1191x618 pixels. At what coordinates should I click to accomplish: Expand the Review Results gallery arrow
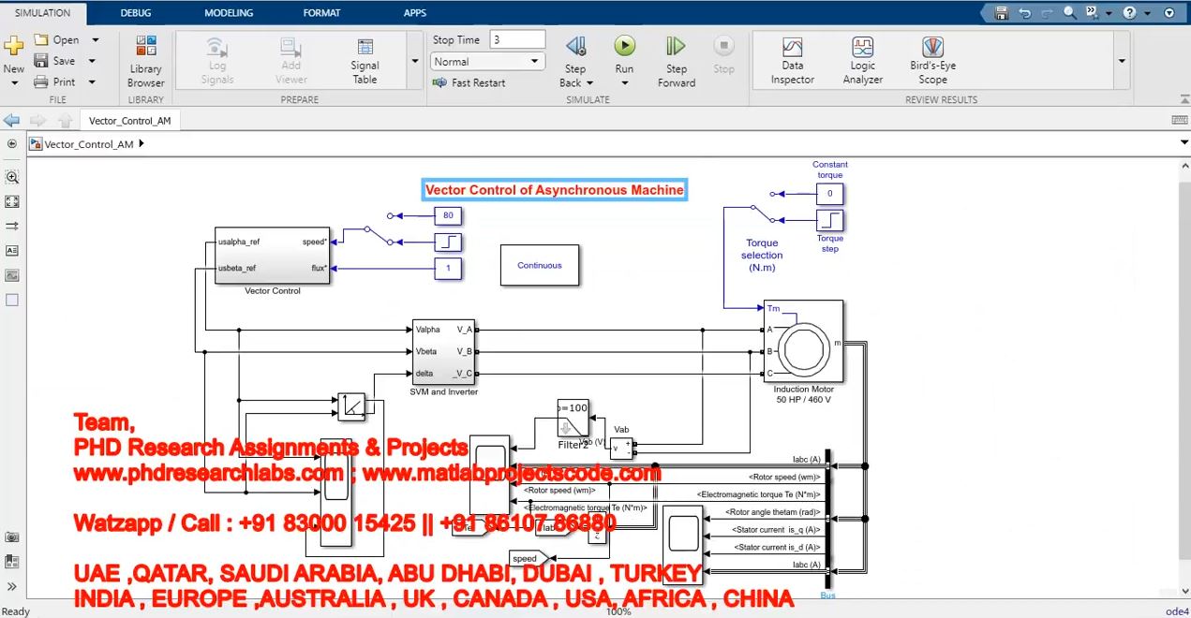(1122, 61)
